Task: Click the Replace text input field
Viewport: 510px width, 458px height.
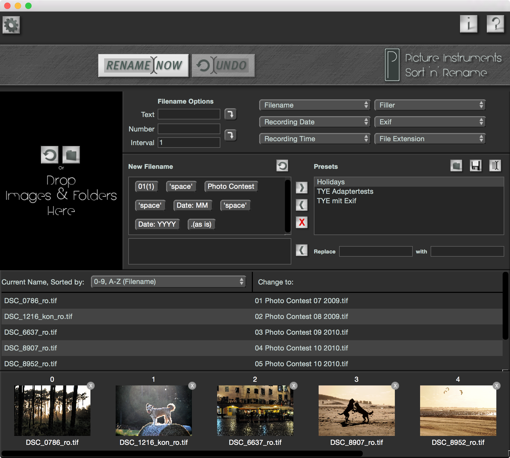Action: click(x=376, y=251)
